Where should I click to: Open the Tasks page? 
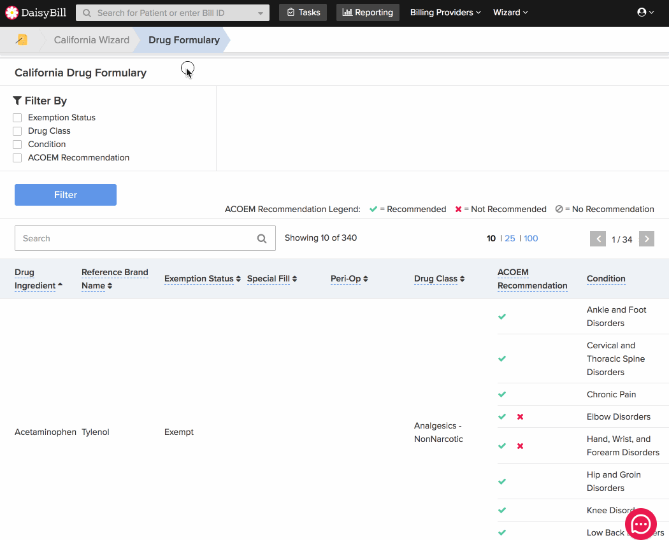[303, 13]
